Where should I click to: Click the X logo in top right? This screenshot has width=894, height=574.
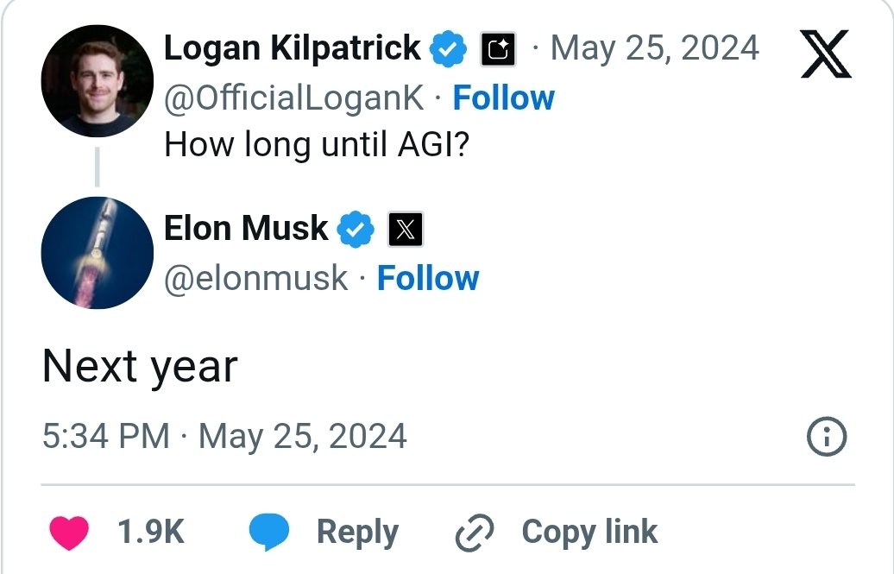pos(826,54)
